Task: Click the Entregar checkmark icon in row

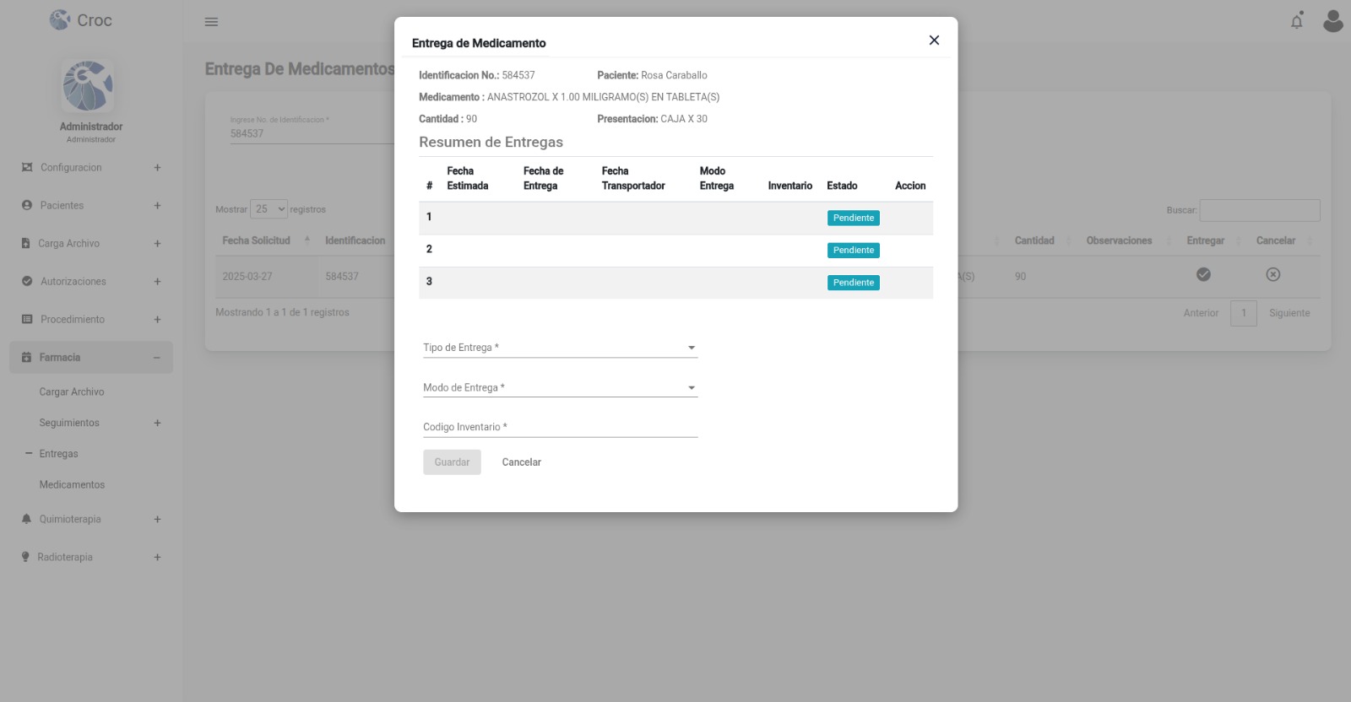Action: [1203, 274]
